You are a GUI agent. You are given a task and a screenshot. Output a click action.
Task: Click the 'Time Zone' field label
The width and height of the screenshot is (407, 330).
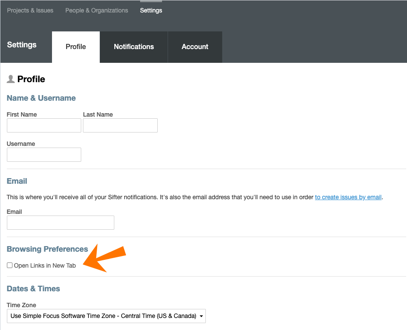pyautogui.click(x=21, y=305)
